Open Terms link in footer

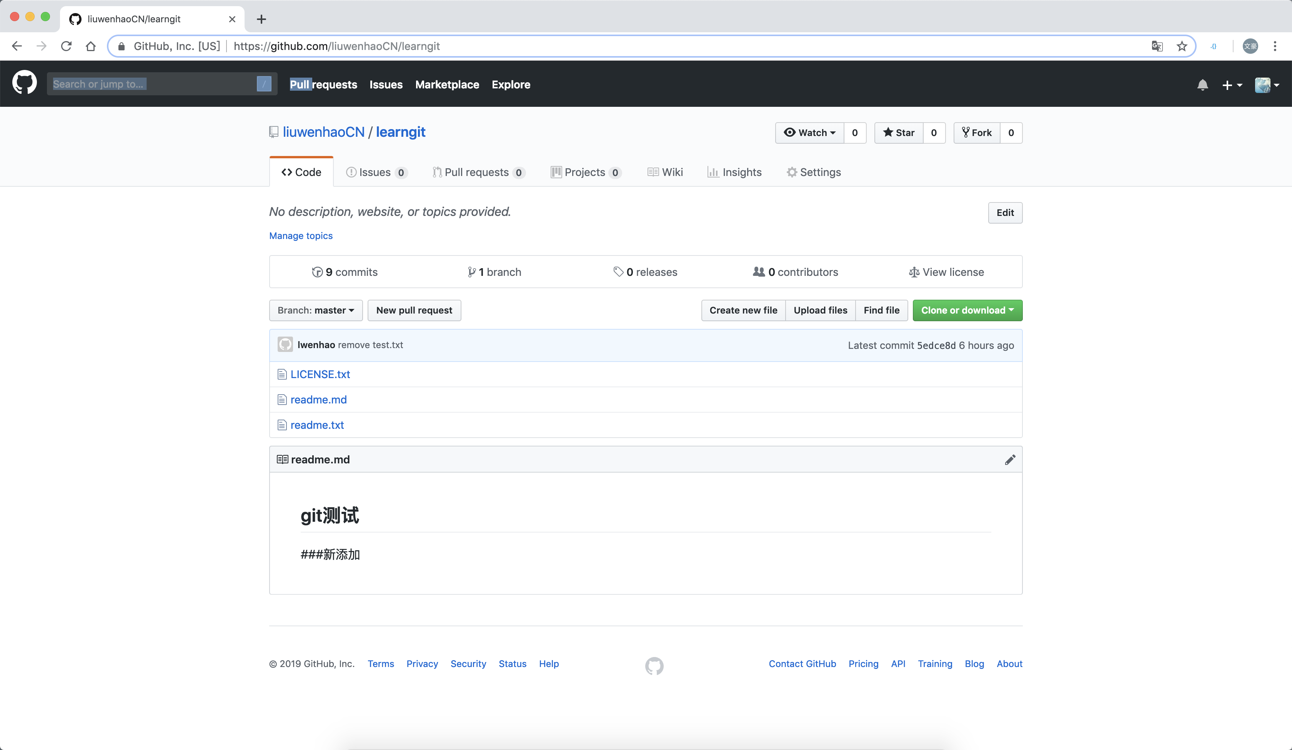tap(381, 664)
